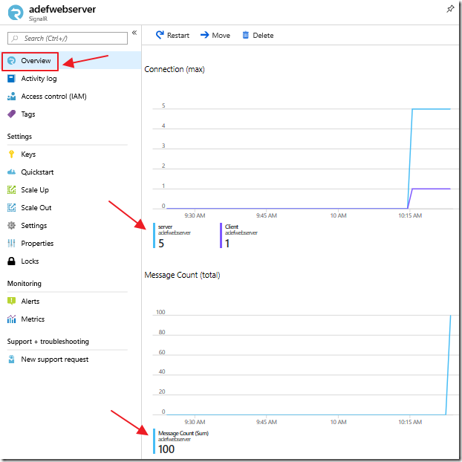462x462 pixels.
Task: Pin the blade using the pin icon
Action: pos(450,9)
